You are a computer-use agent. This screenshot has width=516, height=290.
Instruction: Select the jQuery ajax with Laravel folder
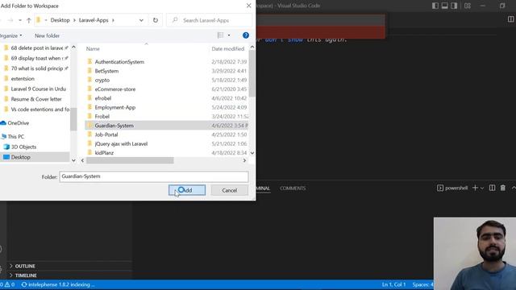click(121, 143)
